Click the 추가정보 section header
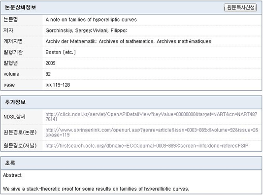263x195 pixels. click(x=15, y=102)
